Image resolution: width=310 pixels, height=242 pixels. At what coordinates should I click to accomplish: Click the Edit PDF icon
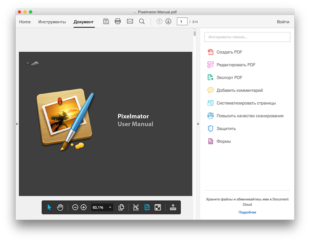[210, 65]
